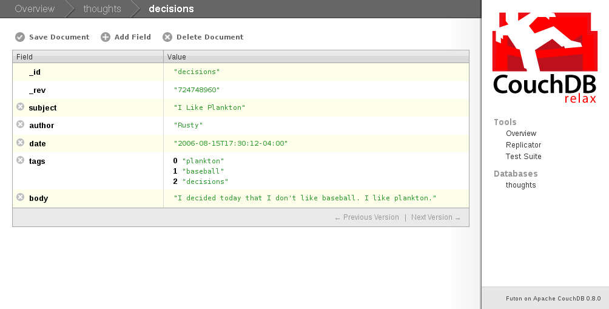Screen dimensions: 609x309
Task: Click the Field column header
Action: click(25, 57)
